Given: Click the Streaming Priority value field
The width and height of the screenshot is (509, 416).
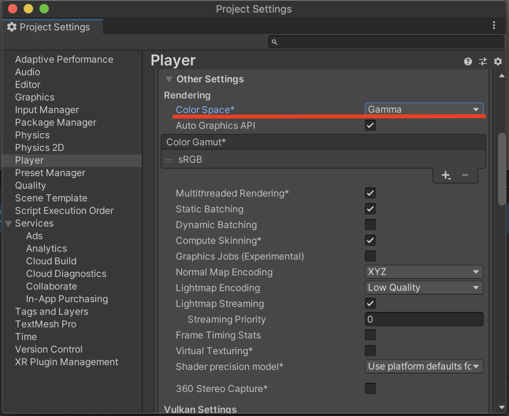Looking at the screenshot, I should [x=424, y=319].
